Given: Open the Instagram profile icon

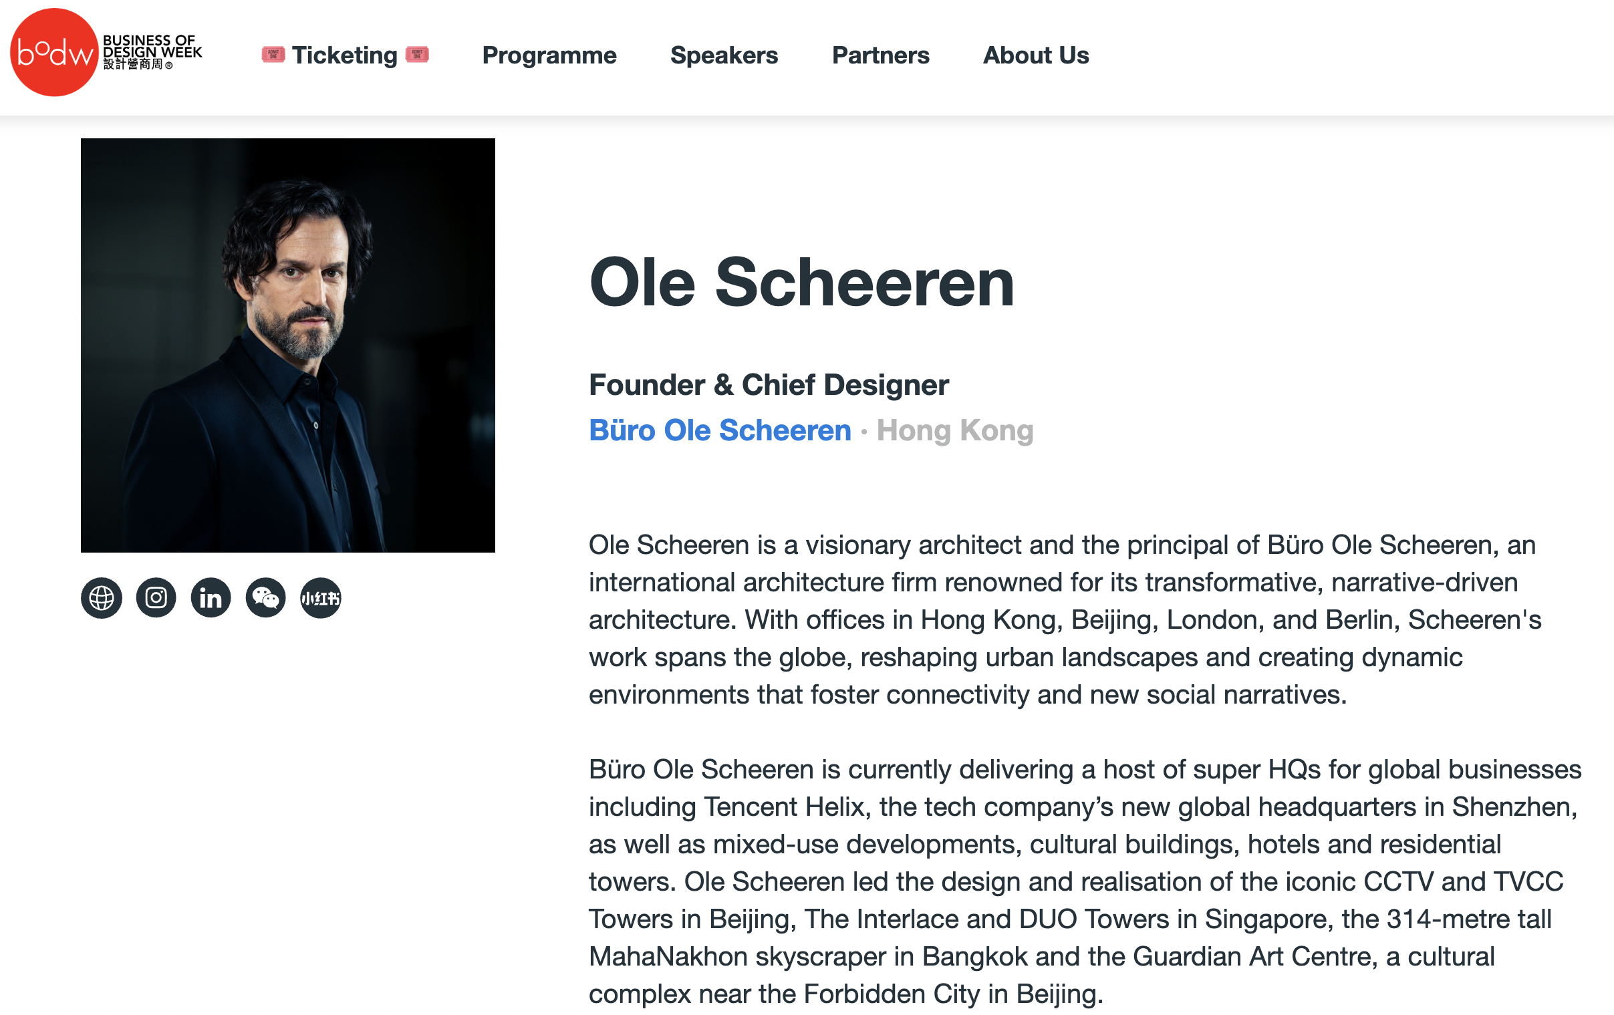Looking at the screenshot, I should pos(156,597).
